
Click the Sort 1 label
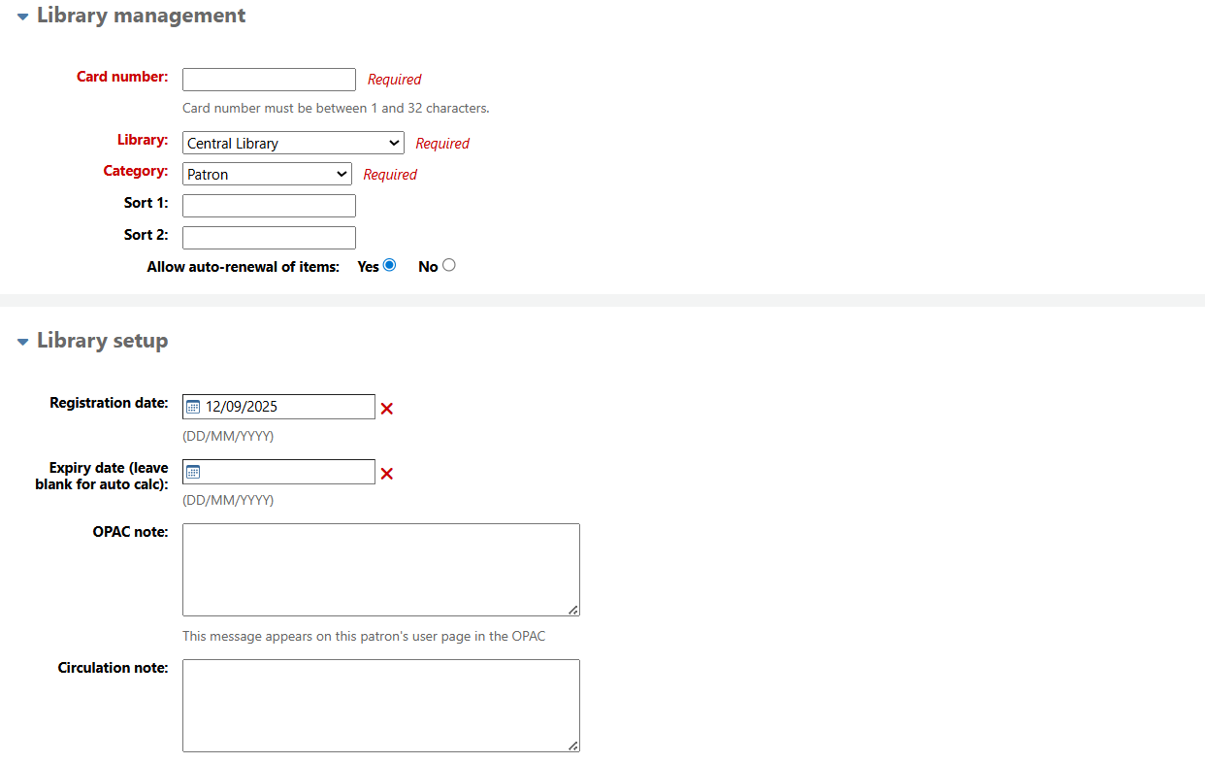146,203
